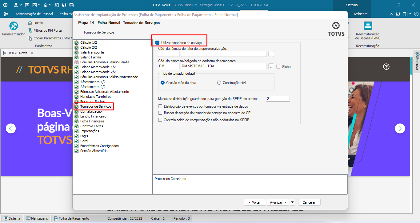Screen dimensions: 420x223
Task: Open the Ambiente ribbon tab
Action: pos(361,14)
